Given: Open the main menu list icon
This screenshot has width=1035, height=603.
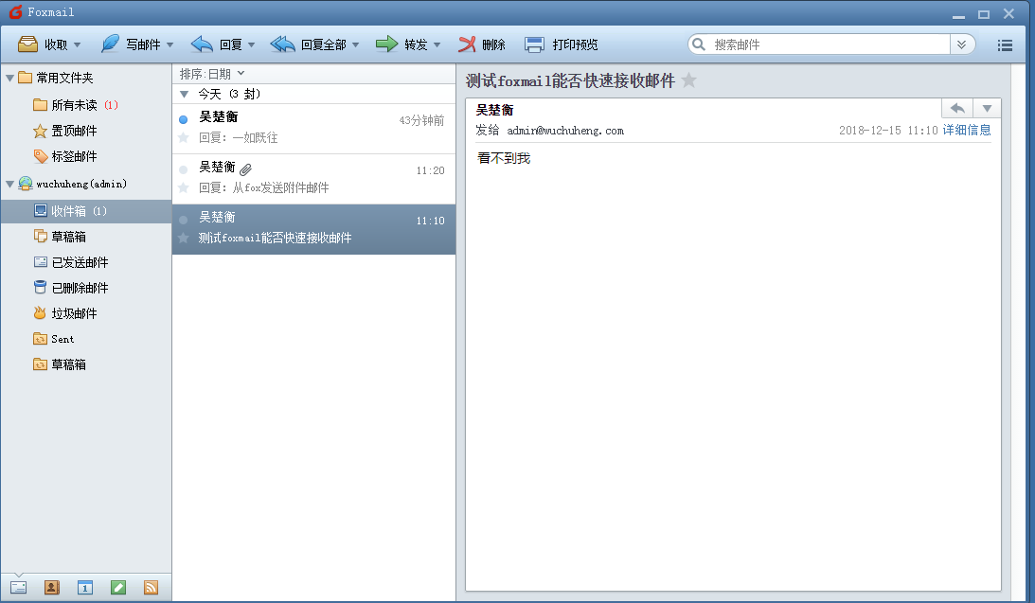Looking at the screenshot, I should [1005, 44].
